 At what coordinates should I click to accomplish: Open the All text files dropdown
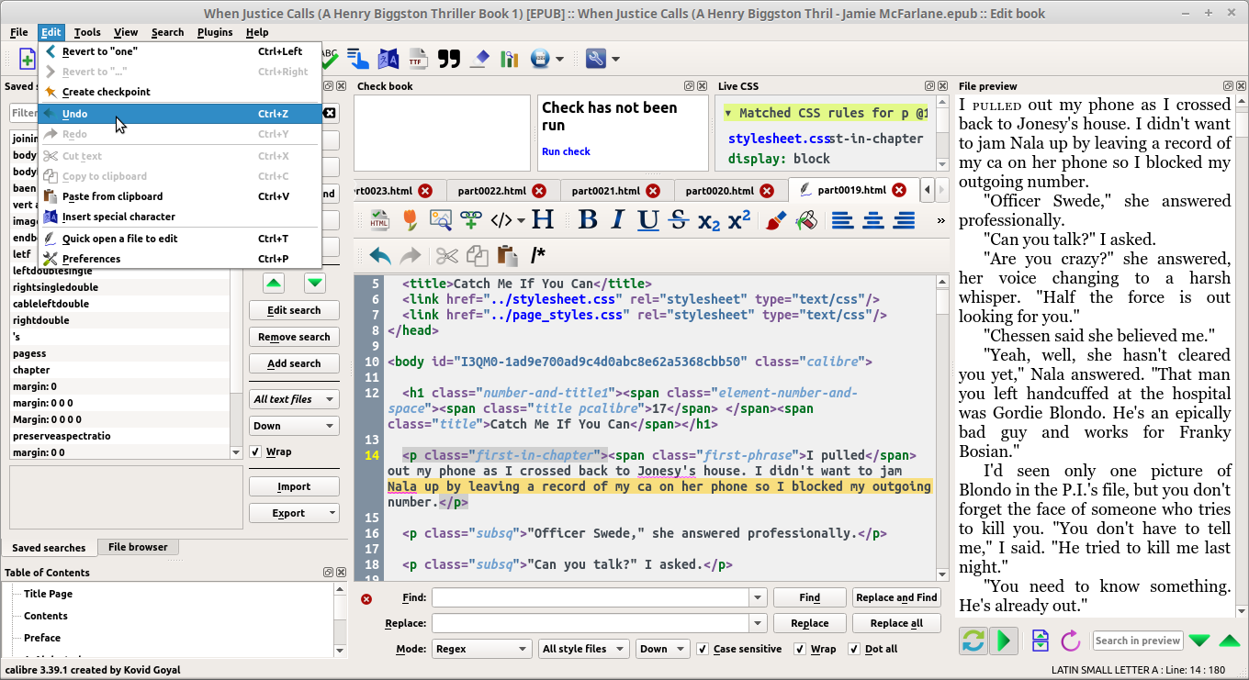pyautogui.click(x=294, y=399)
